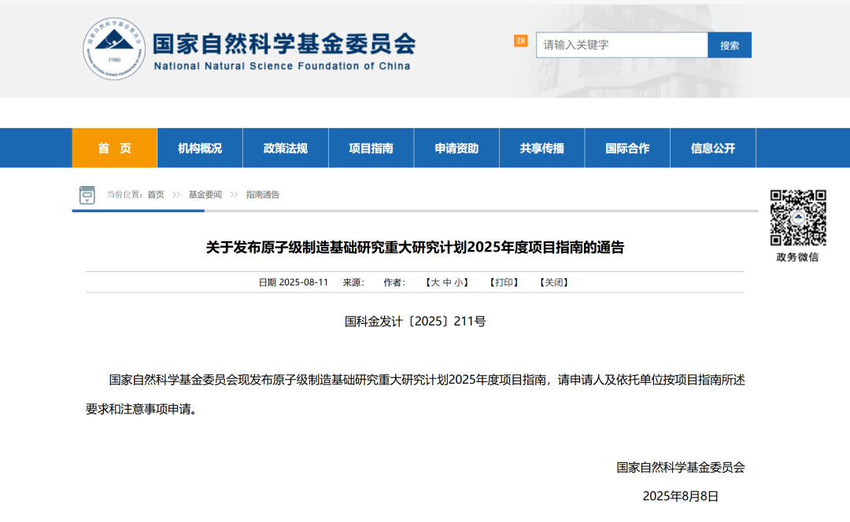
Task: Click the 政务微信 QR code image
Action: click(797, 218)
